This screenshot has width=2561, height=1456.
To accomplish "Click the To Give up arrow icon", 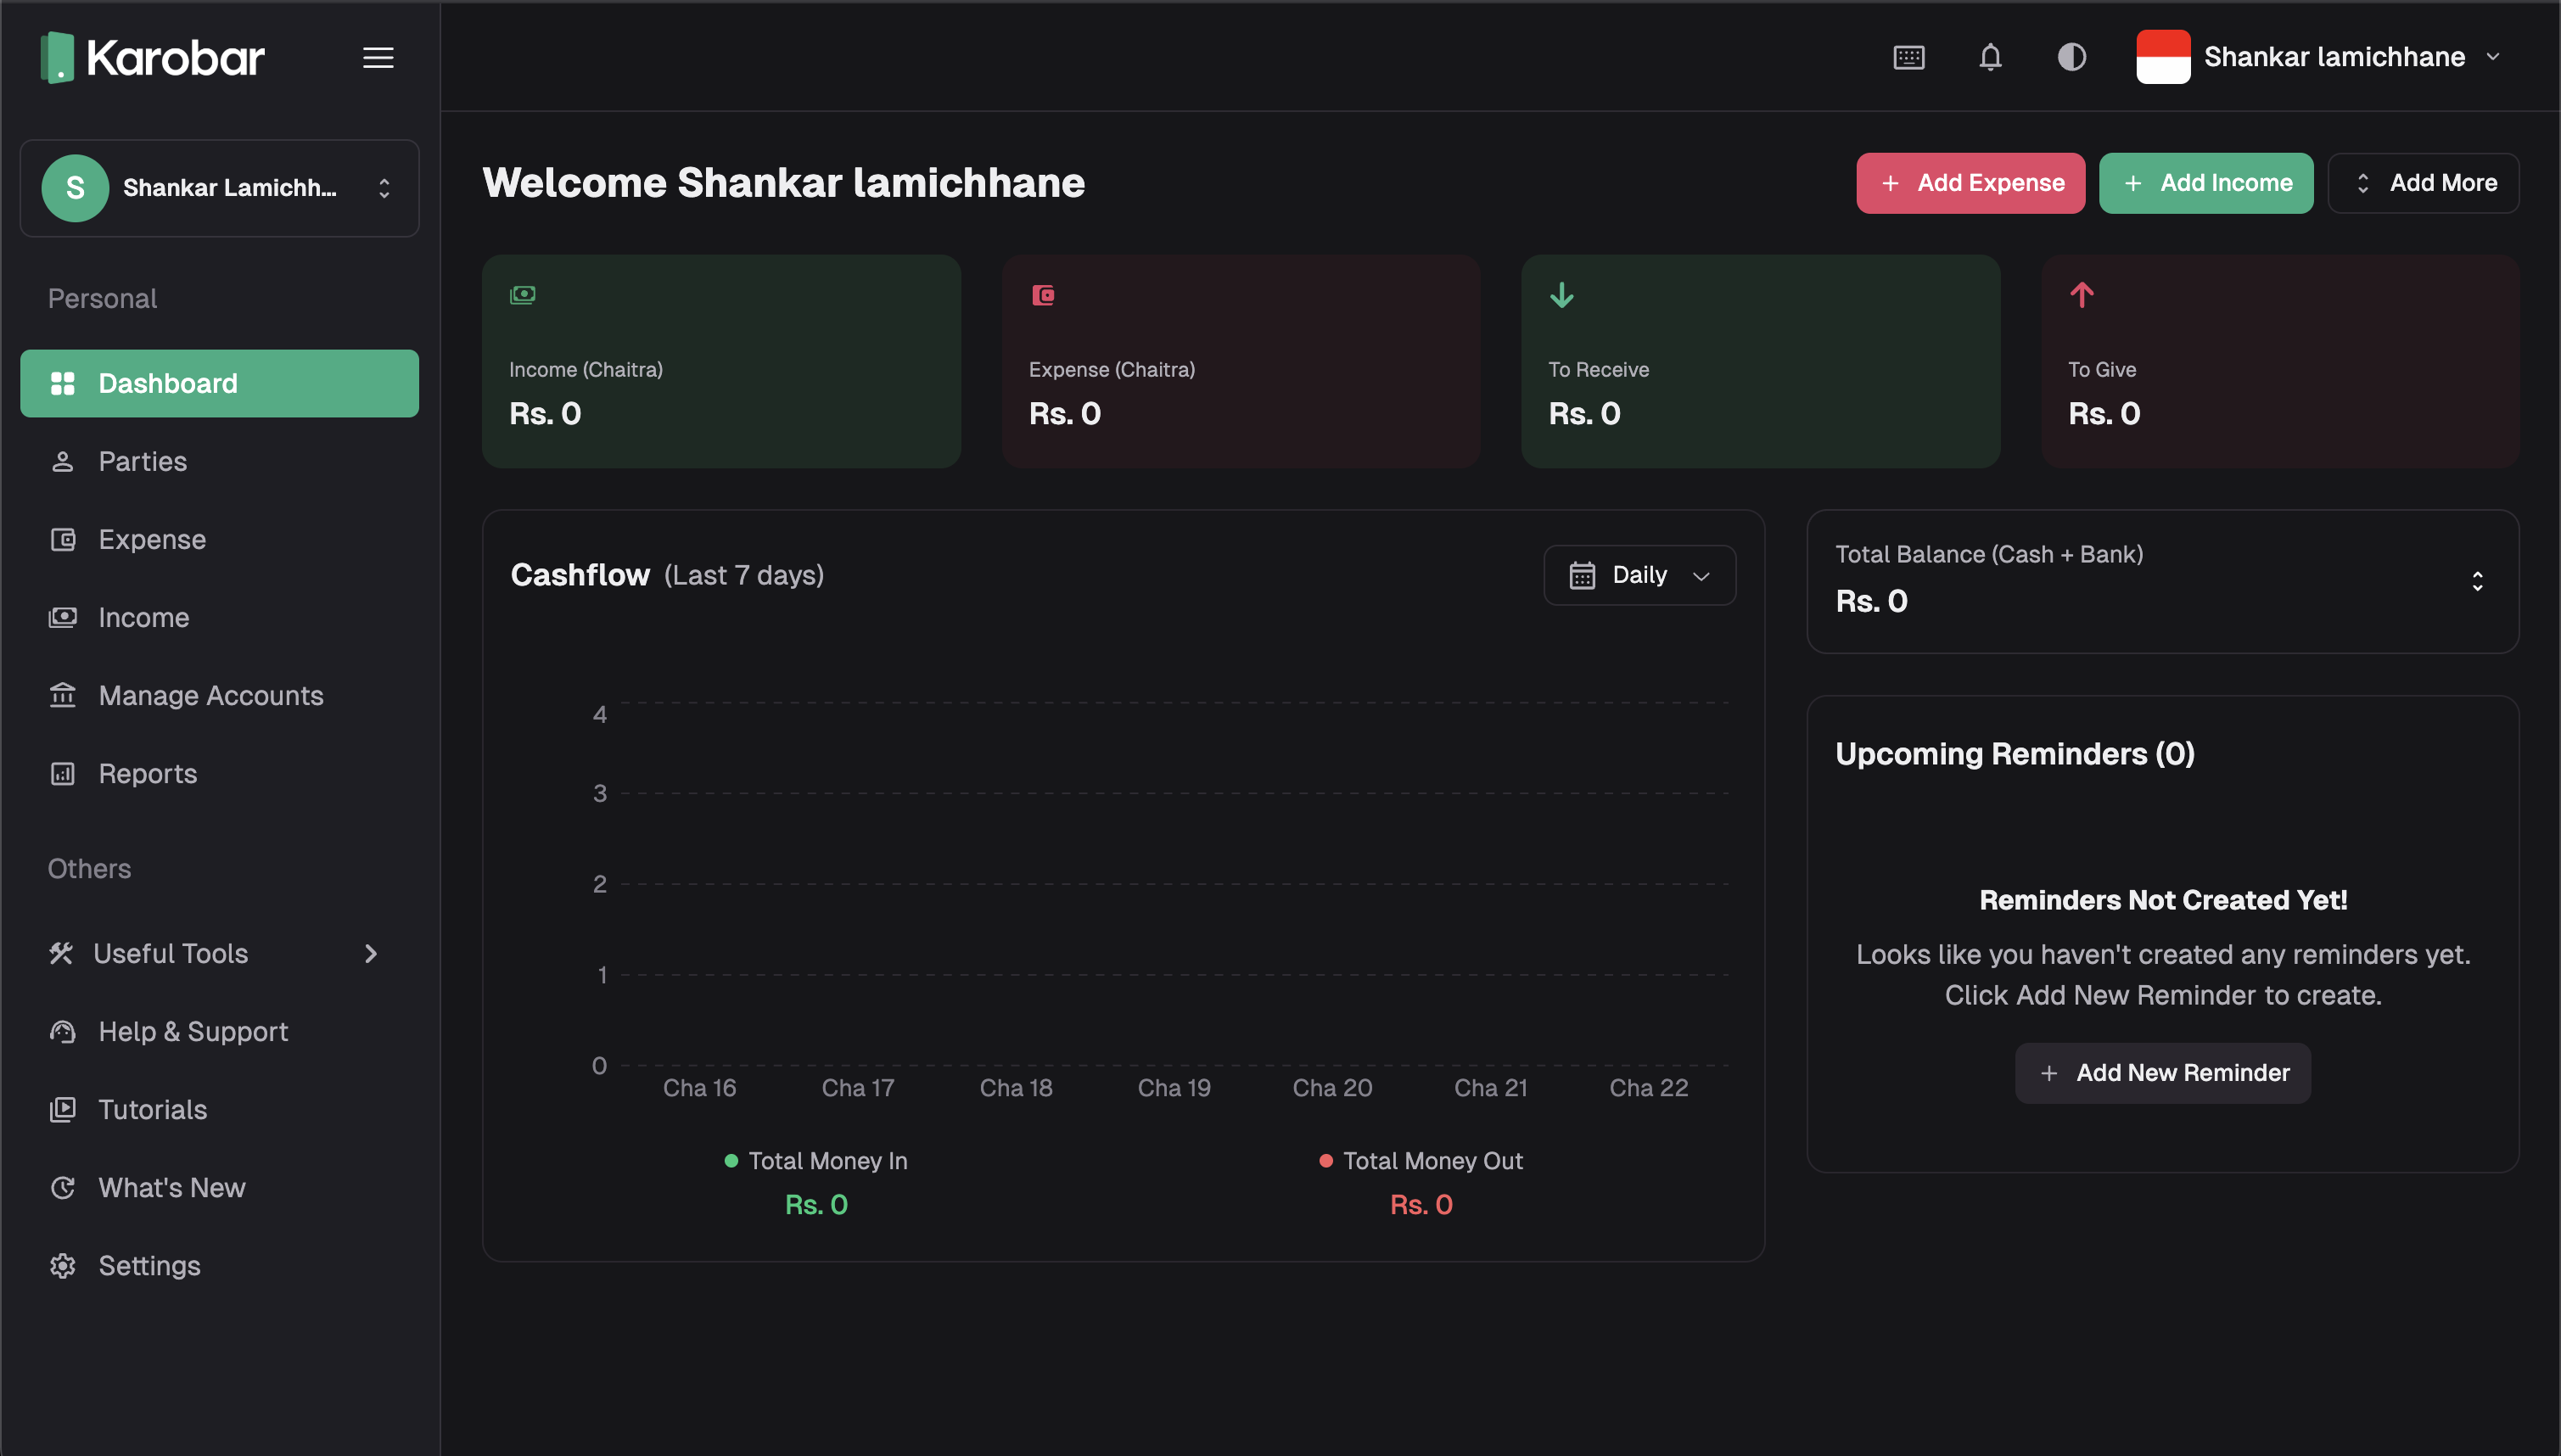I will point(2082,295).
